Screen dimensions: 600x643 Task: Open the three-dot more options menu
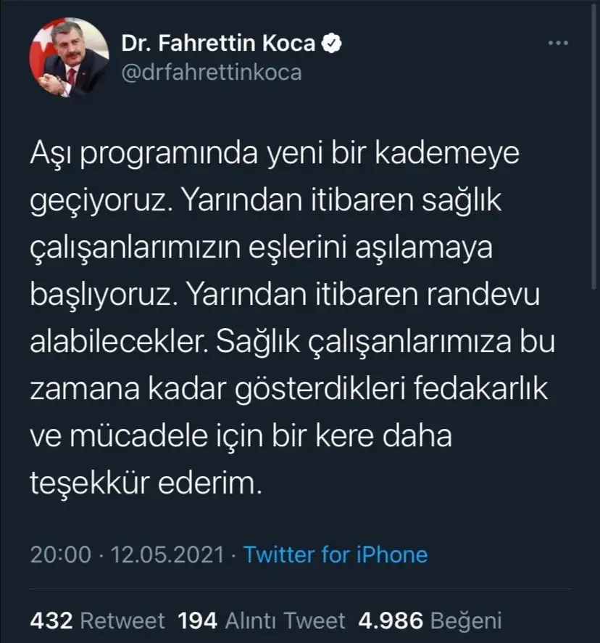pos(558,43)
